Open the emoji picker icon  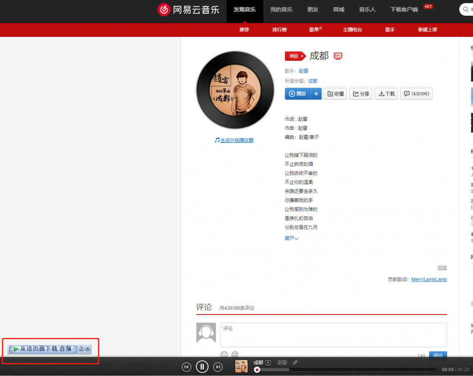[x=224, y=354]
